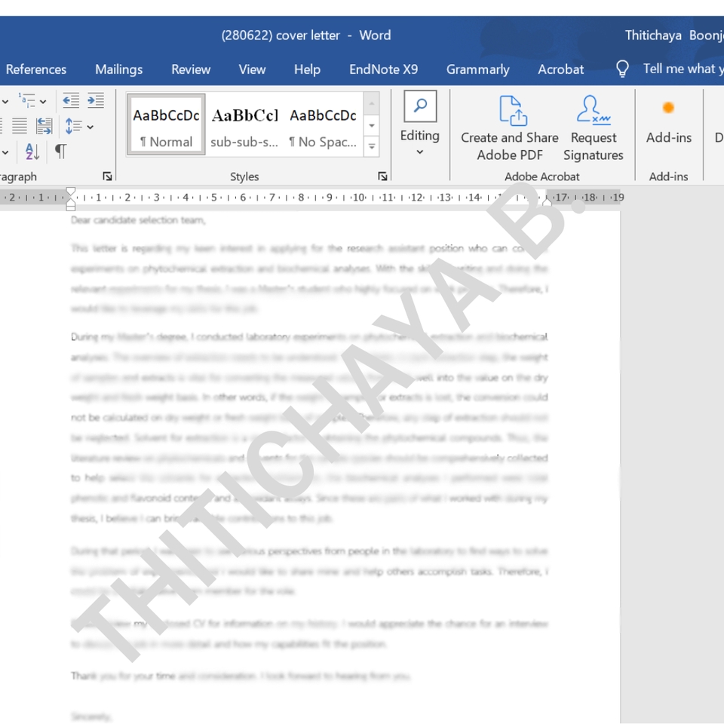Click Request Signatures button

[x=594, y=128]
